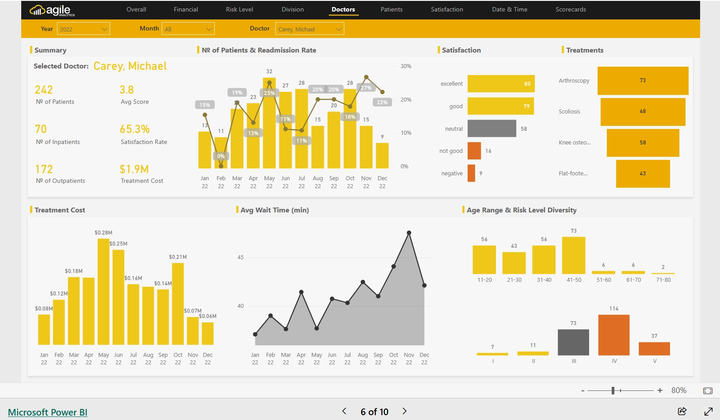The image size is (720, 420).
Task: Click the 80% zoom level text
Action: [679, 390]
